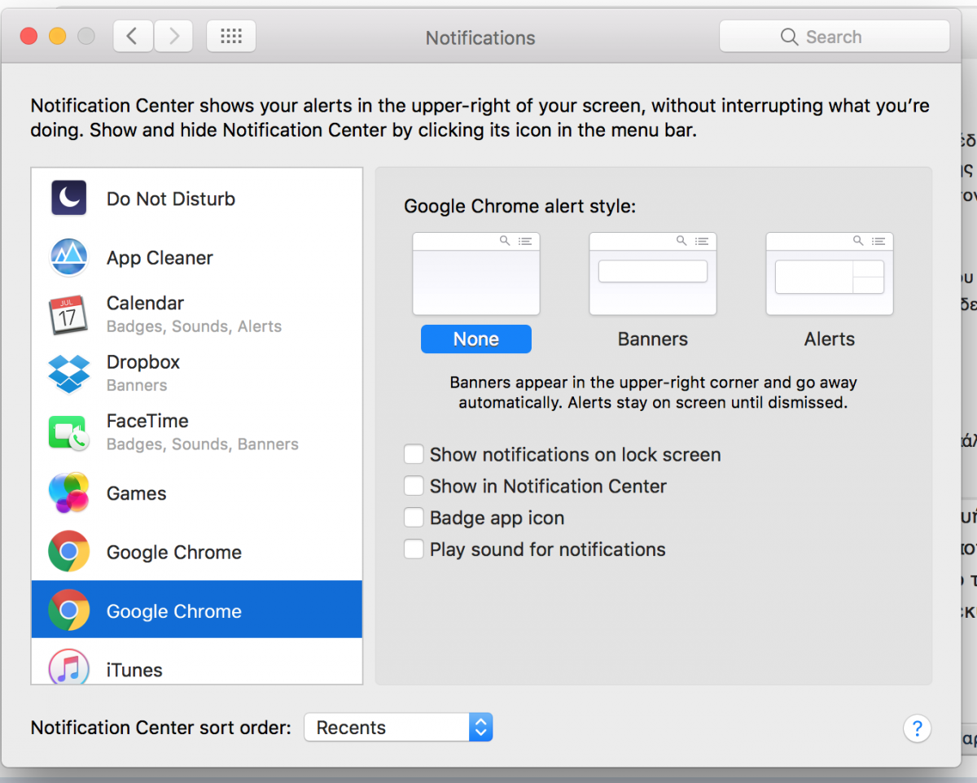Click the Do Not Disturb moon icon

69,198
